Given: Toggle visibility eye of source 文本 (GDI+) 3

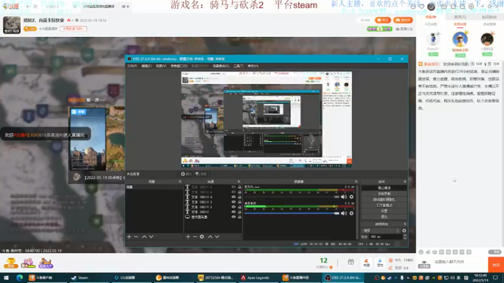Looking at the screenshot, I should coord(234,202).
